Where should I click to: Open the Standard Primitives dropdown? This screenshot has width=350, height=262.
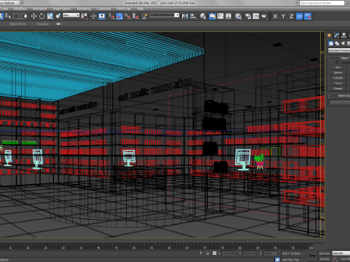(339, 50)
